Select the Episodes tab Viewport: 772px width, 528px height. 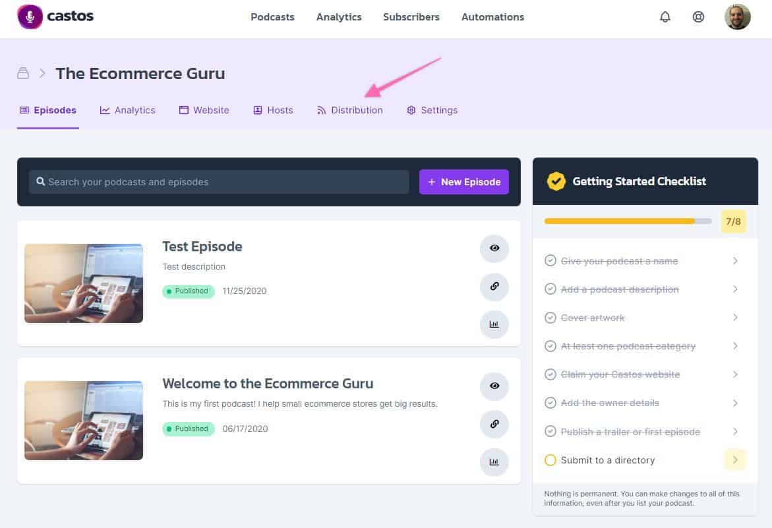(47, 110)
